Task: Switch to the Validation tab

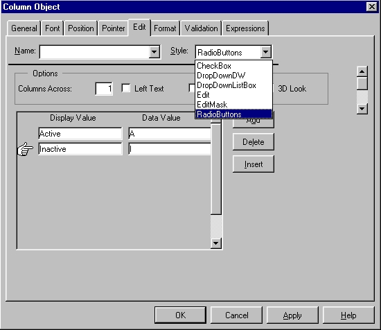Action: pos(201,28)
